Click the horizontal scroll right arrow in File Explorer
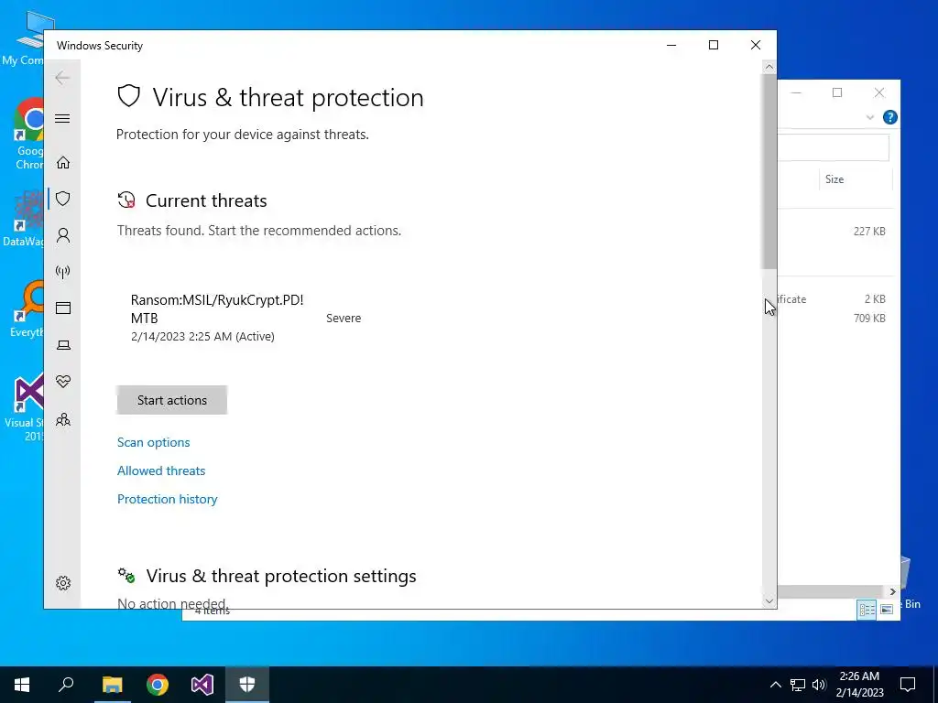 click(892, 592)
